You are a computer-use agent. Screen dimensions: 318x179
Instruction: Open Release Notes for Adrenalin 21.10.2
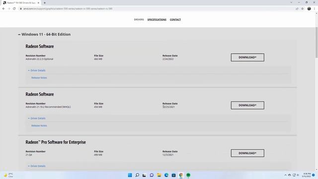pos(39,126)
